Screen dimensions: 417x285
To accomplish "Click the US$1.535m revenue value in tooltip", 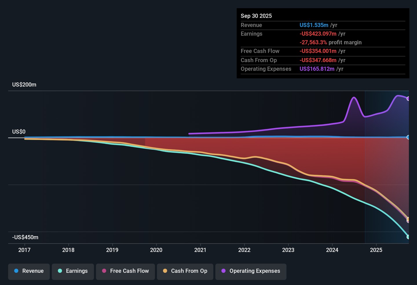I will [x=314, y=25].
